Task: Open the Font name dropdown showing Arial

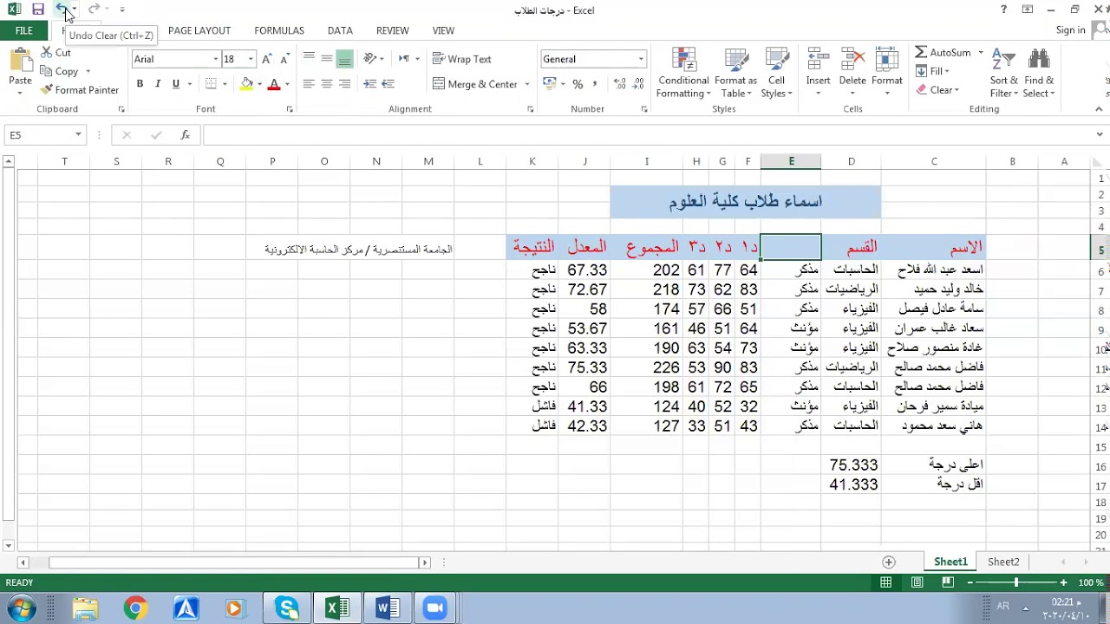Action: [215, 59]
